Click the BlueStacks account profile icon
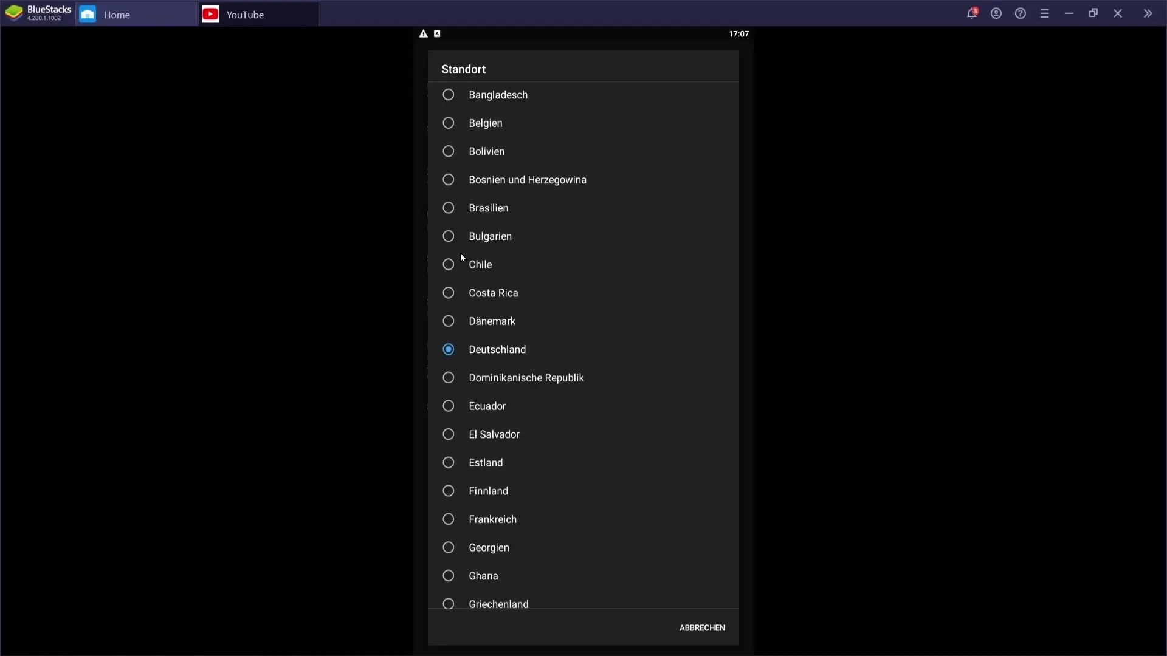Image resolution: width=1167 pixels, height=656 pixels. (x=996, y=13)
